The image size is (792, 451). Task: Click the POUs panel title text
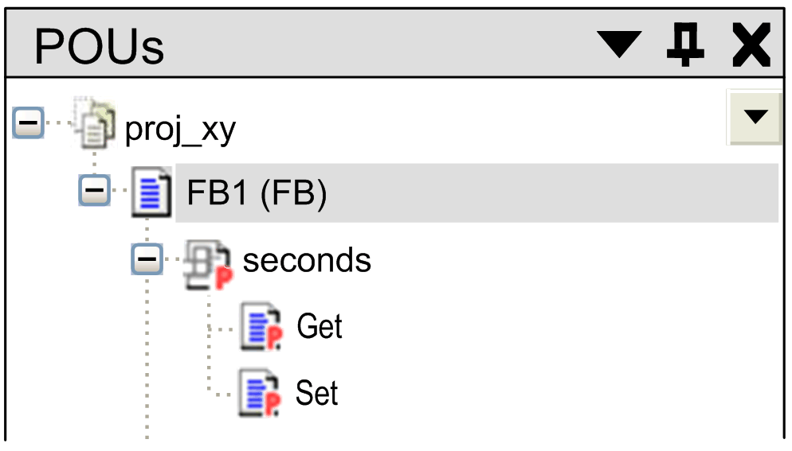[x=99, y=48]
